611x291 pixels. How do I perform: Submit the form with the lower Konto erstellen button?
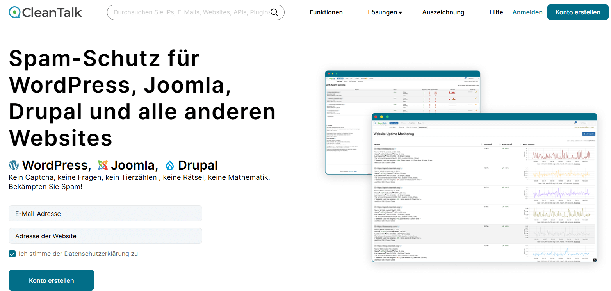click(51, 280)
